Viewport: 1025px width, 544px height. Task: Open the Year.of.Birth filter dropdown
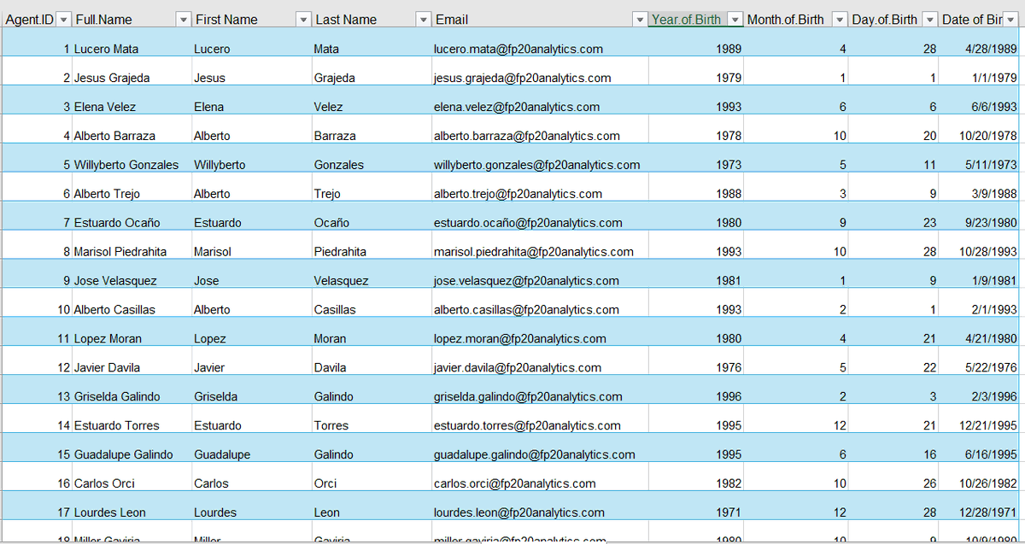pyautogui.click(x=735, y=19)
